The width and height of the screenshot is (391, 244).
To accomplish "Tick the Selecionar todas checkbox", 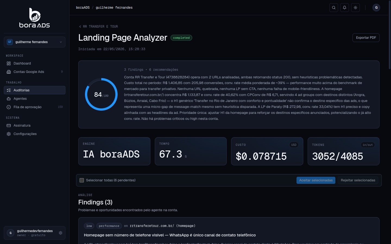I will [82, 180].
